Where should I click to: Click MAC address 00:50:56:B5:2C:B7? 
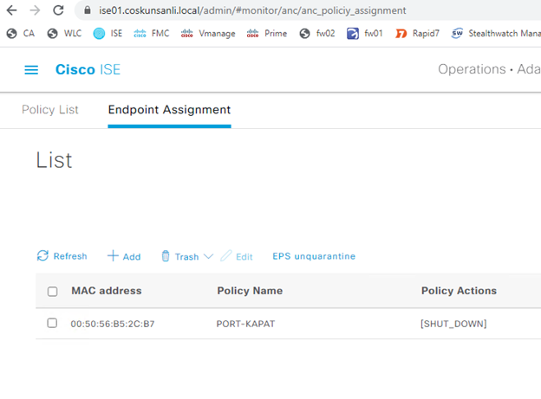point(113,324)
